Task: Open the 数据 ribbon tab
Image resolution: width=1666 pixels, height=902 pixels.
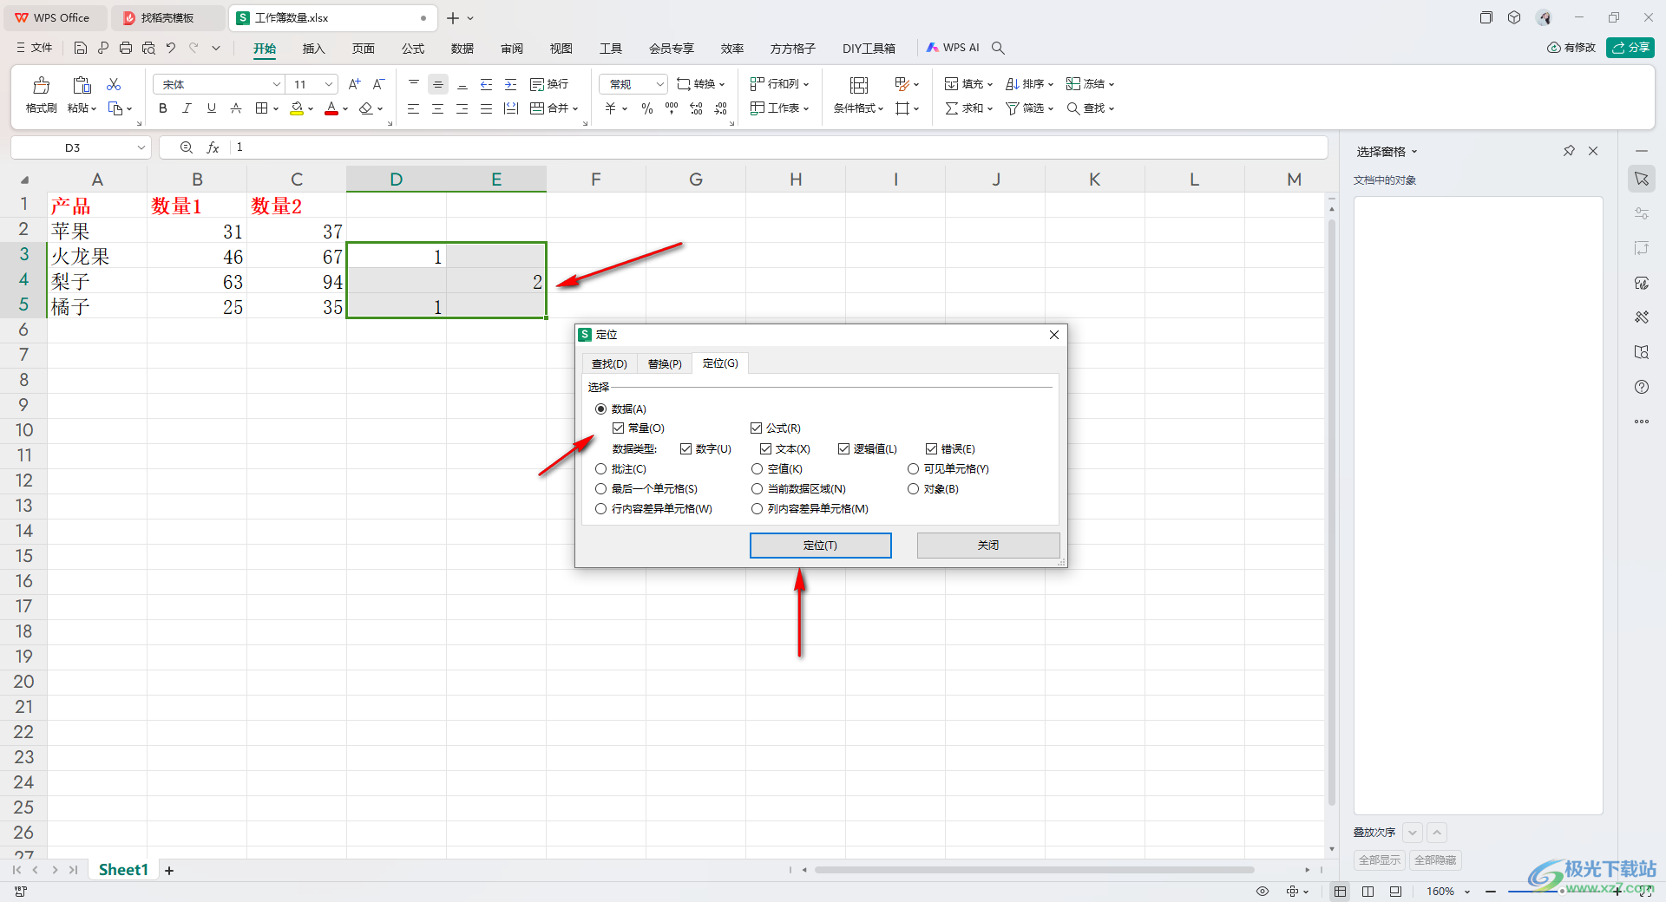Action: [462, 49]
